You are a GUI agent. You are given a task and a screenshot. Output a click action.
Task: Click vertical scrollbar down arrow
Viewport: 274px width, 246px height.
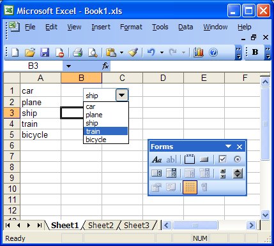point(265,215)
